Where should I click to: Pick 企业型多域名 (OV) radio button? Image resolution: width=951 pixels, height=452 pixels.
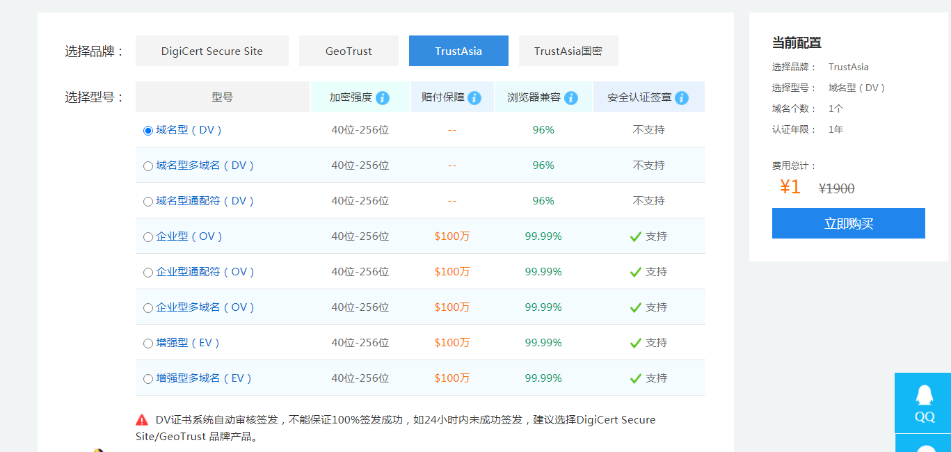click(x=148, y=308)
